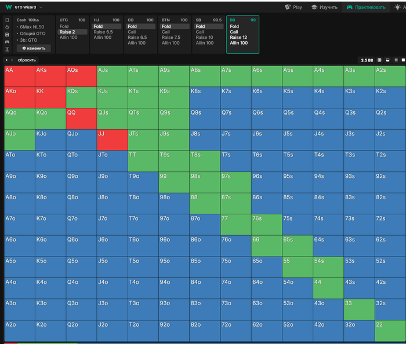
Task: Select BTN Raise 7.5 action
Action: pos(171,38)
